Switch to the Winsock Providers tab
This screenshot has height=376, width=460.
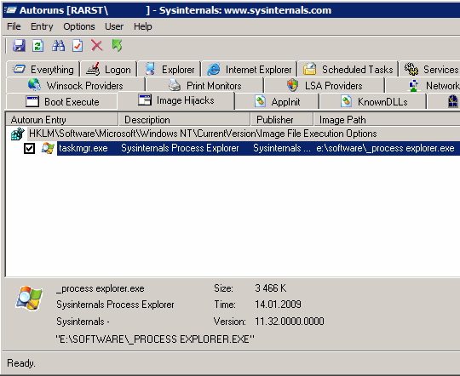[76, 86]
